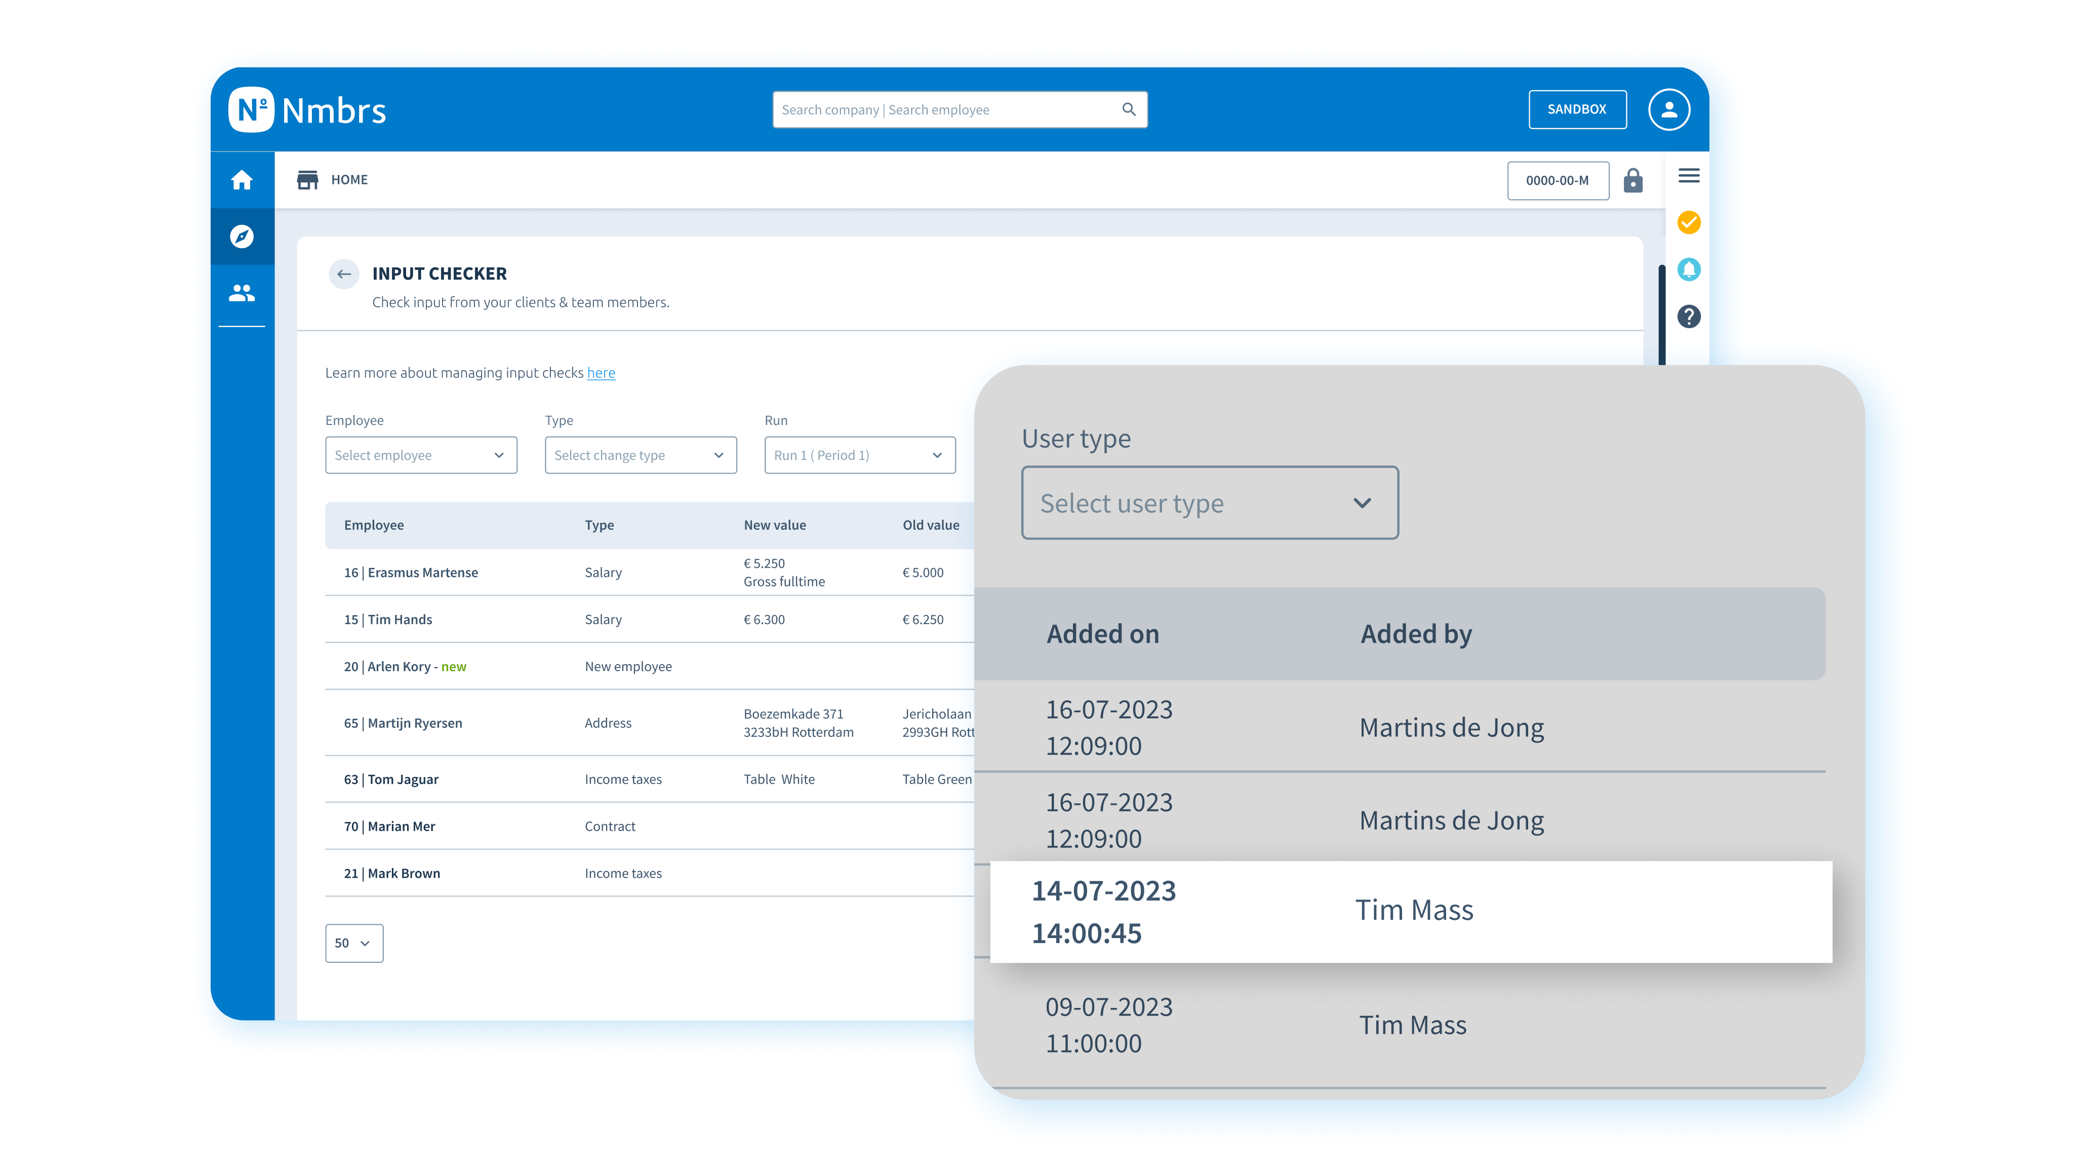The image size is (2074, 1167).
Task: Click the SANDBOX button
Action: [x=1577, y=109]
